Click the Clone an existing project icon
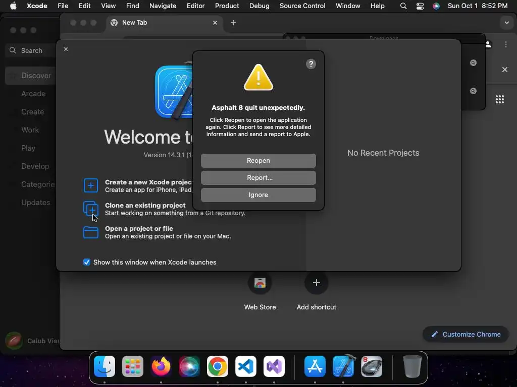This screenshot has width=517, height=387. pos(91,209)
